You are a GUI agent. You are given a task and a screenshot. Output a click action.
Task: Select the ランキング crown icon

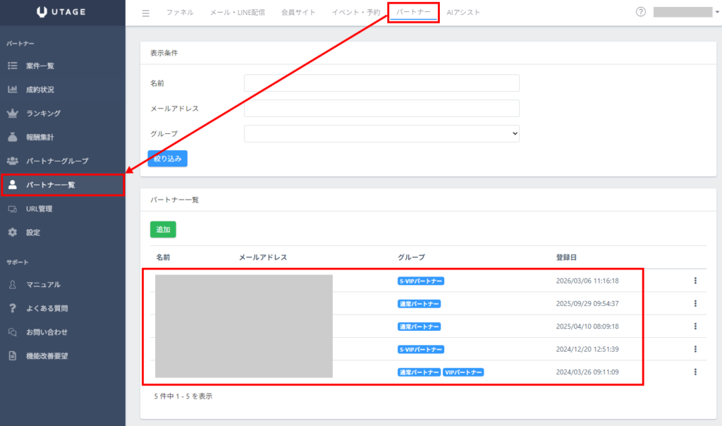click(x=12, y=113)
